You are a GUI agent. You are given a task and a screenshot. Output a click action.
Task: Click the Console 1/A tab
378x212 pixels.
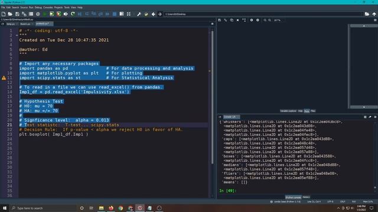point(231,117)
